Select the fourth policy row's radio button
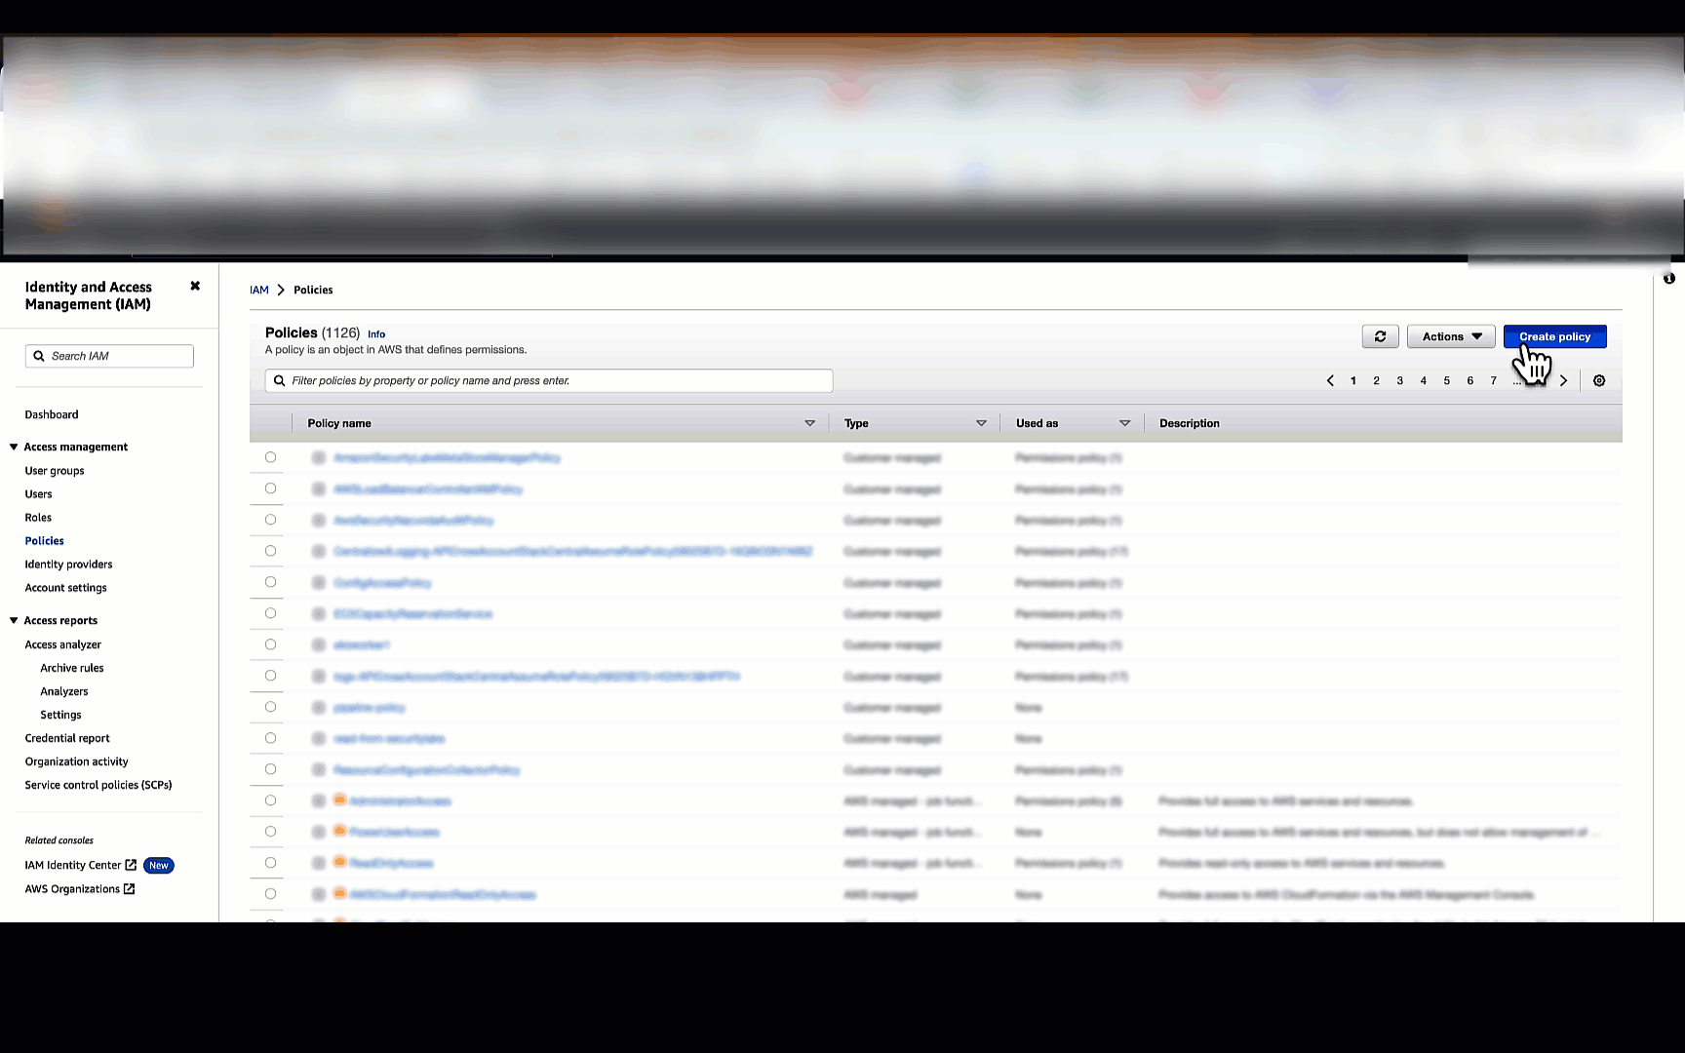 coord(270,551)
